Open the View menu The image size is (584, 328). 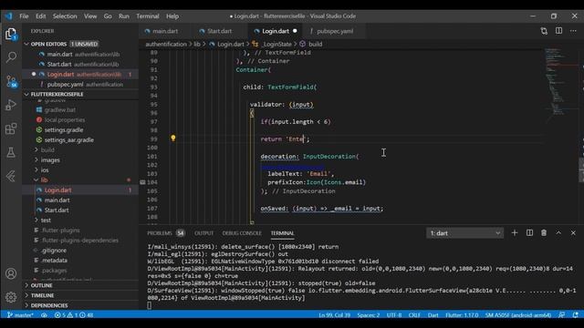pos(90,16)
